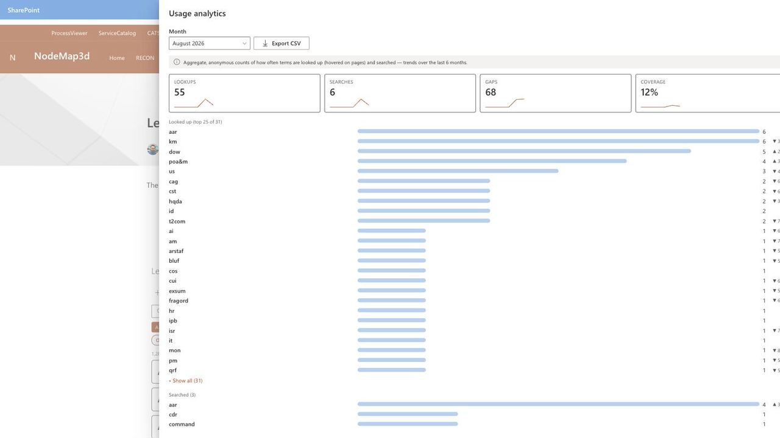The height and width of the screenshot is (438, 780).
Task: Click the NodeMap3d site title
Action: click(x=62, y=56)
